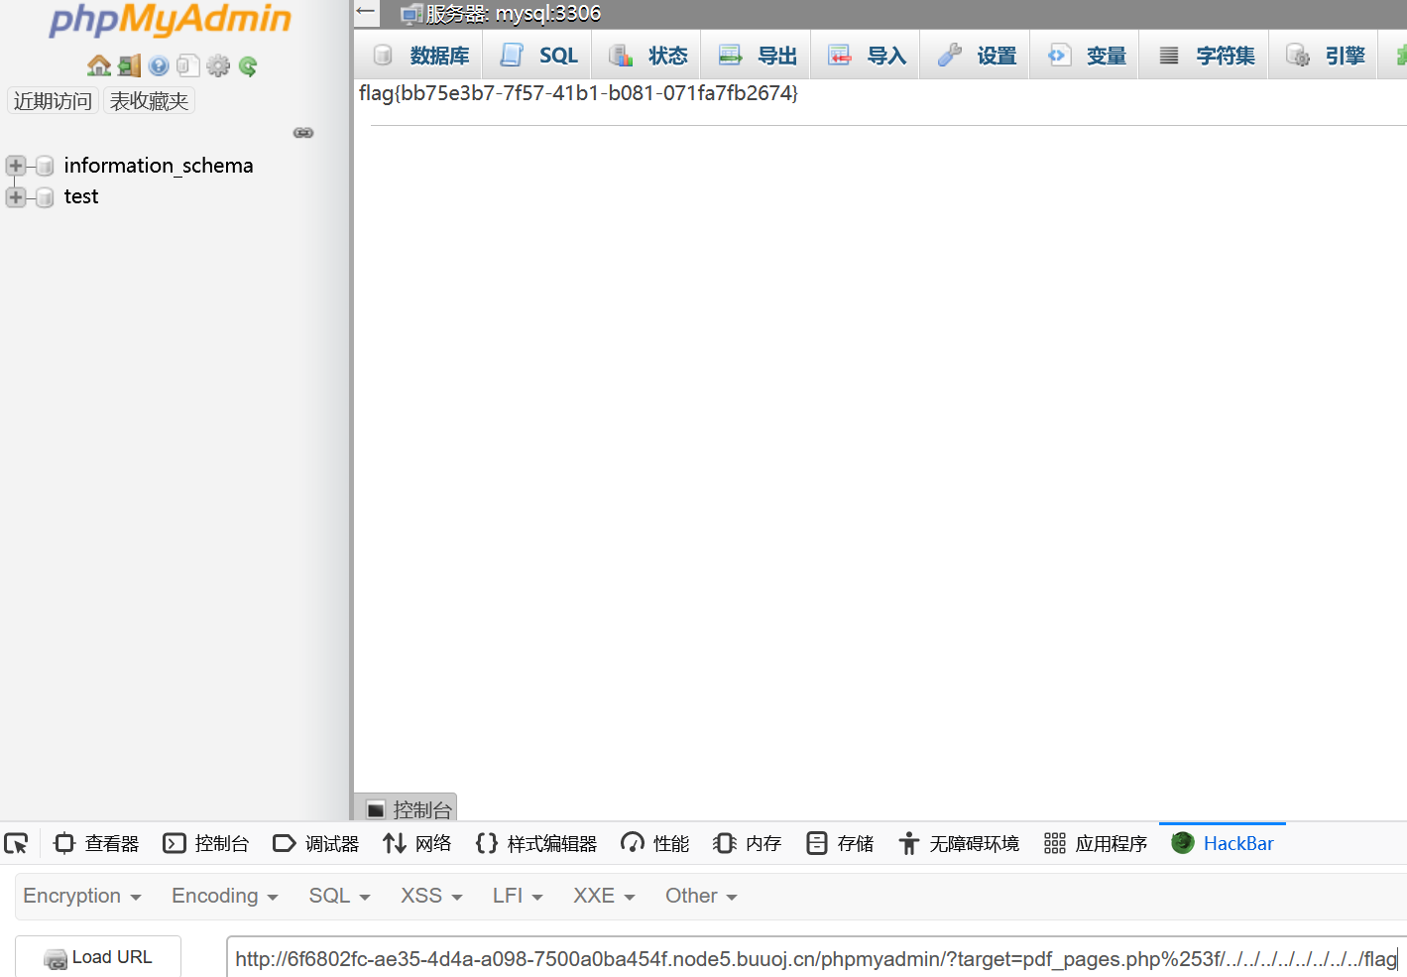
Task: Open the 导出 export tab
Action: (758, 56)
